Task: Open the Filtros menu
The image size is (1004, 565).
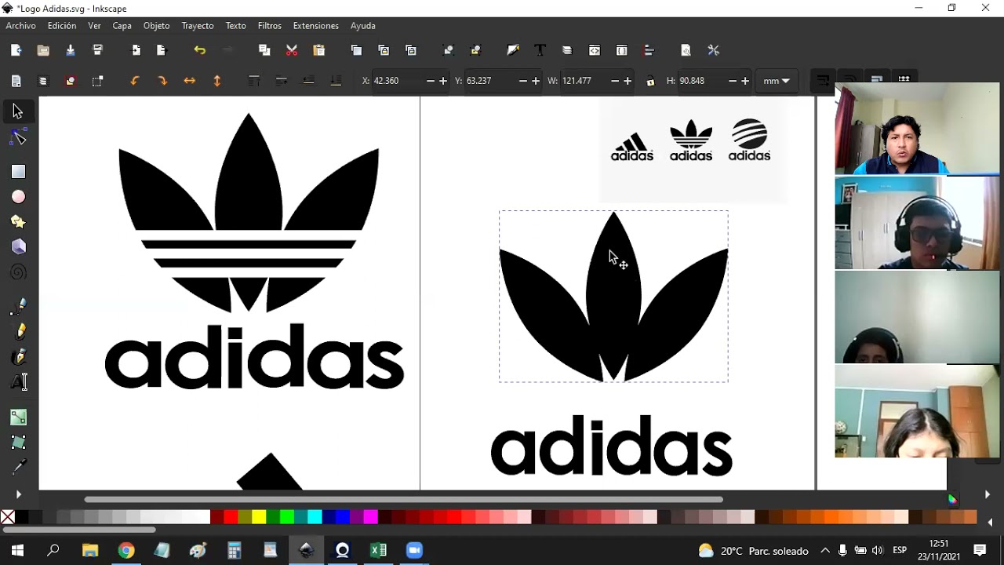Action: tap(270, 26)
